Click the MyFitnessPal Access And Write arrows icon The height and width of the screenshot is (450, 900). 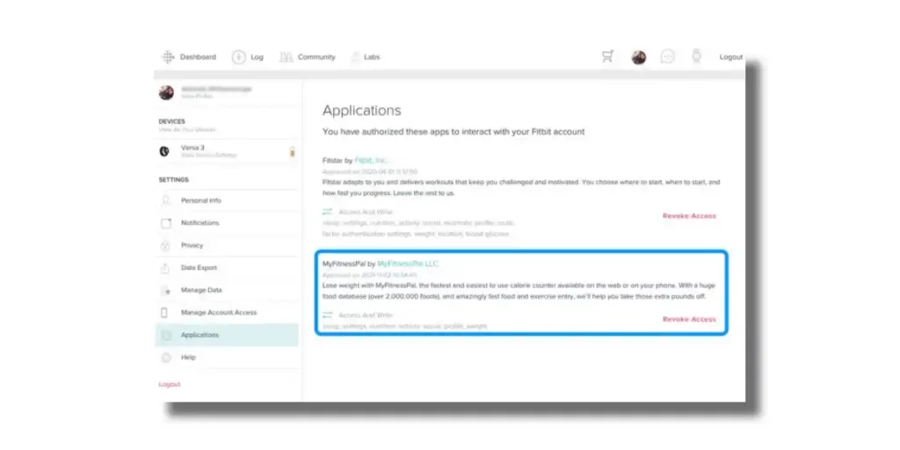327,316
